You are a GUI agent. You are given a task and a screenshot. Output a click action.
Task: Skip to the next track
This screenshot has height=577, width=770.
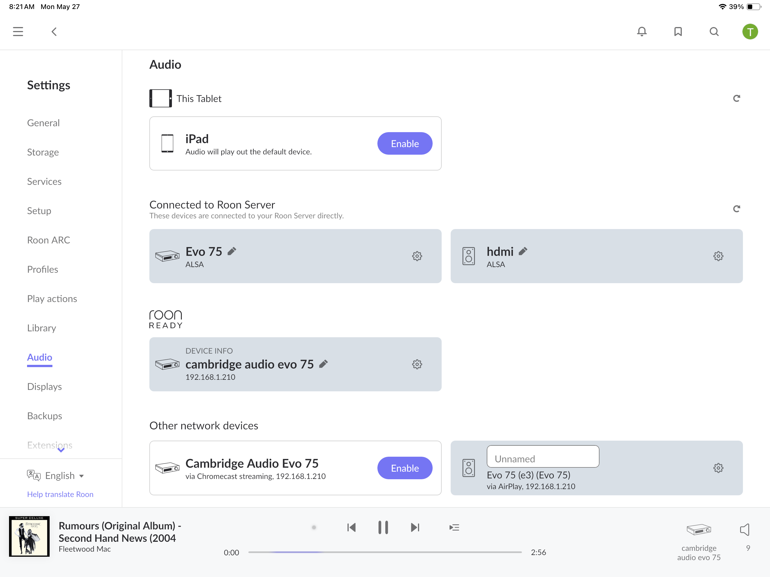pos(415,528)
